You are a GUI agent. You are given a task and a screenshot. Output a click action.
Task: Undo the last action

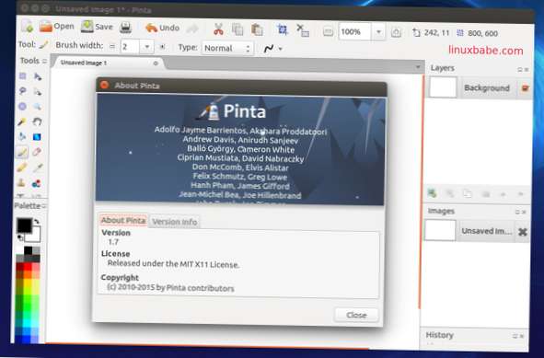tap(162, 28)
